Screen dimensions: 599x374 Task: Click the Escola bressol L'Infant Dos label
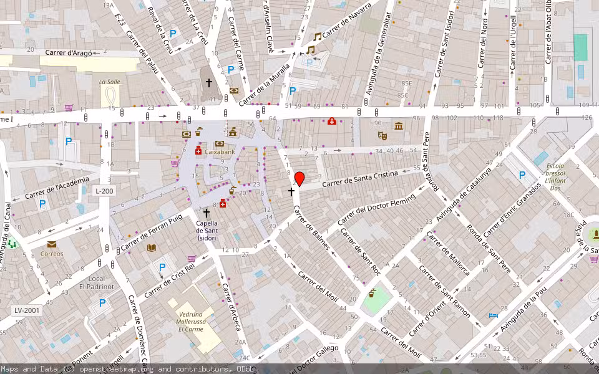point(555,177)
